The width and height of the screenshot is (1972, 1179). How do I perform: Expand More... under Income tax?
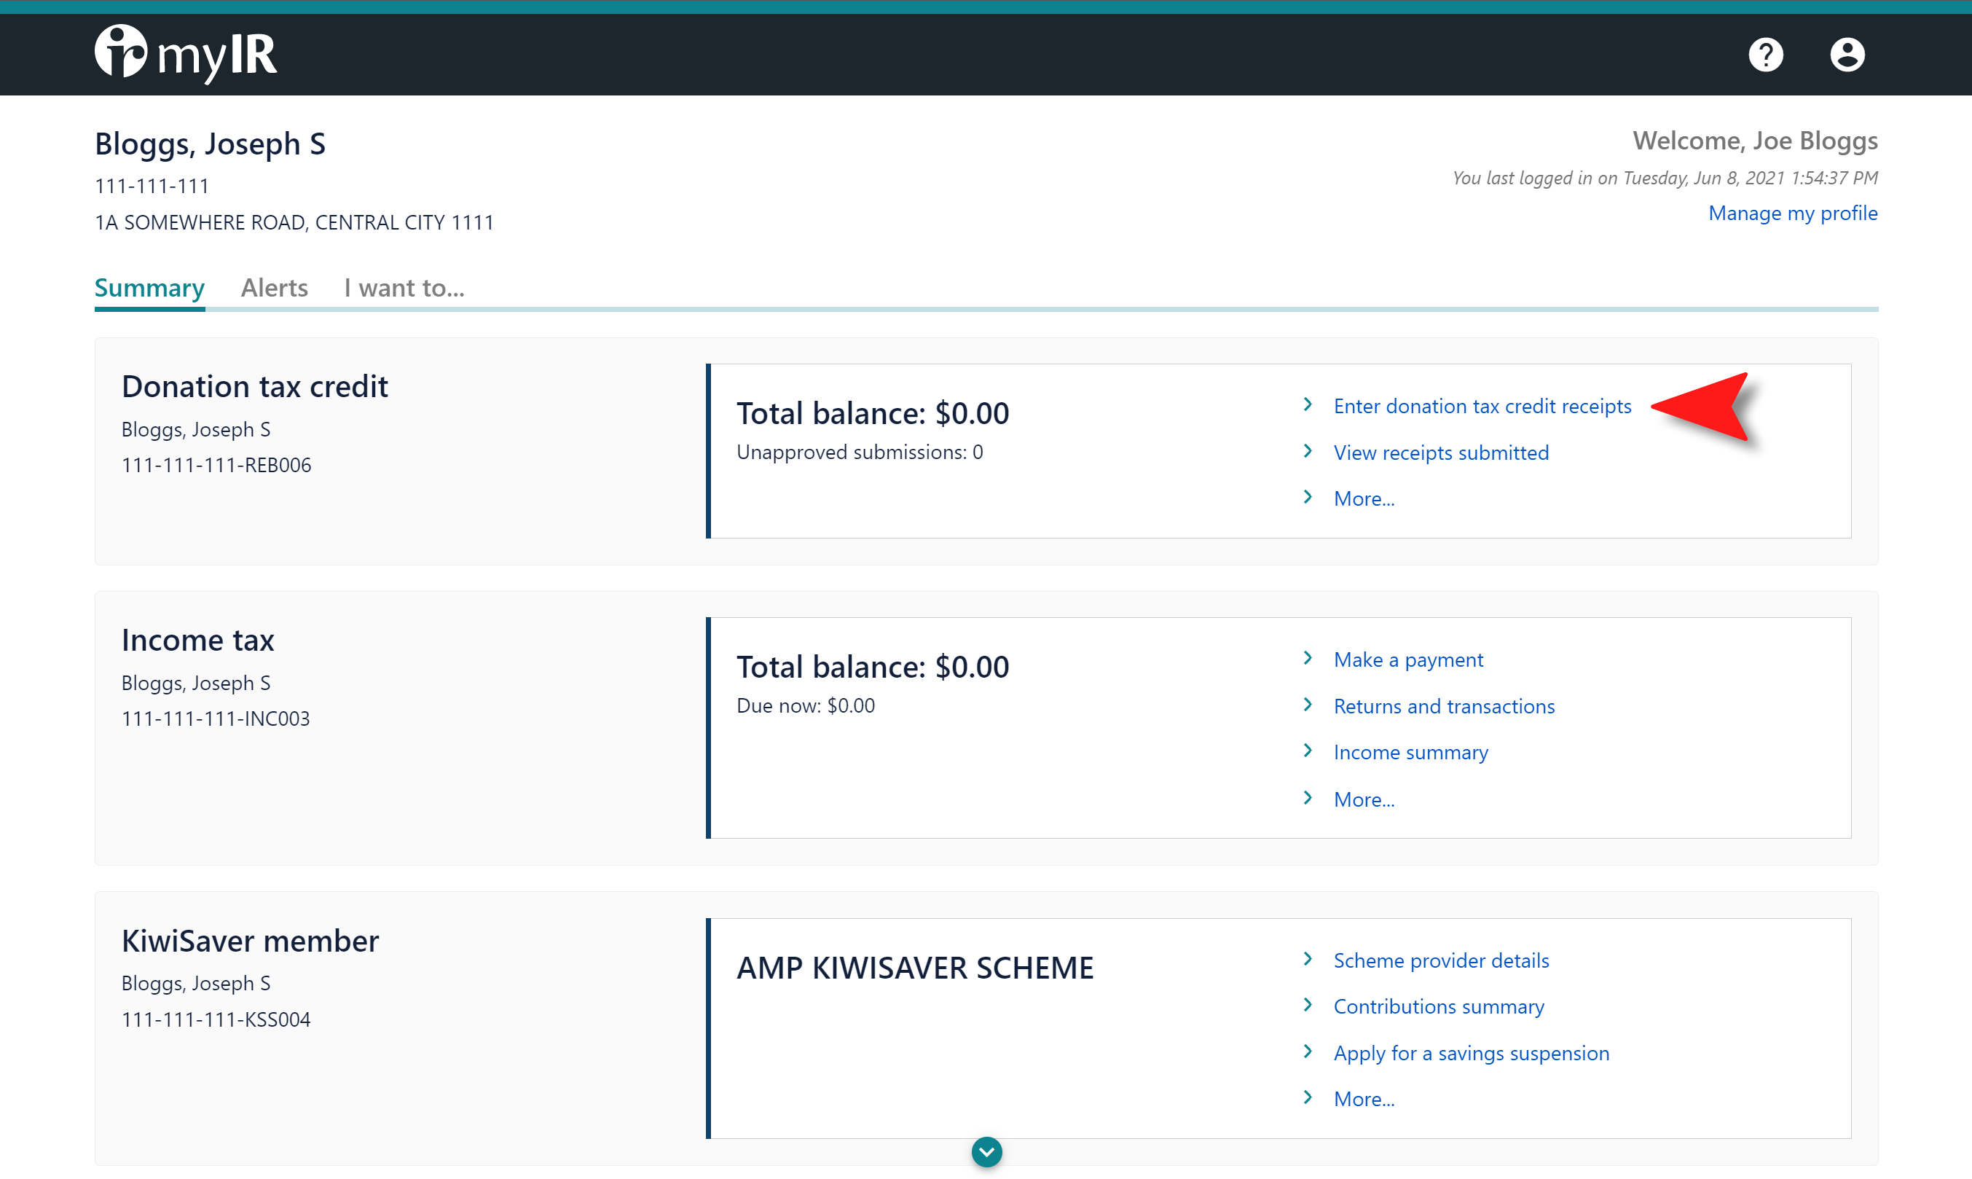tap(1364, 800)
